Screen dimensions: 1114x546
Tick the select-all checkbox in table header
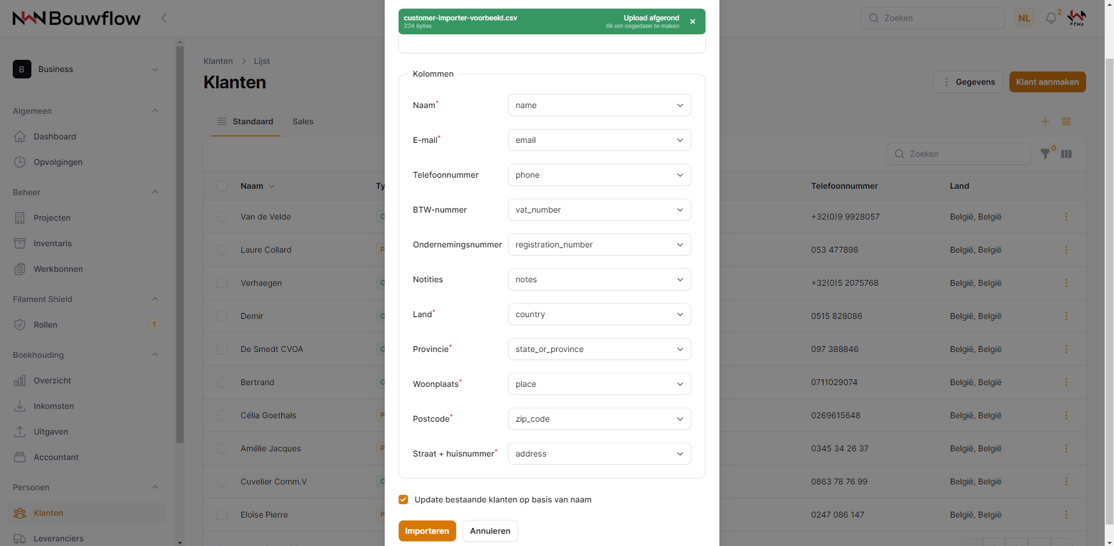pos(222,186)
